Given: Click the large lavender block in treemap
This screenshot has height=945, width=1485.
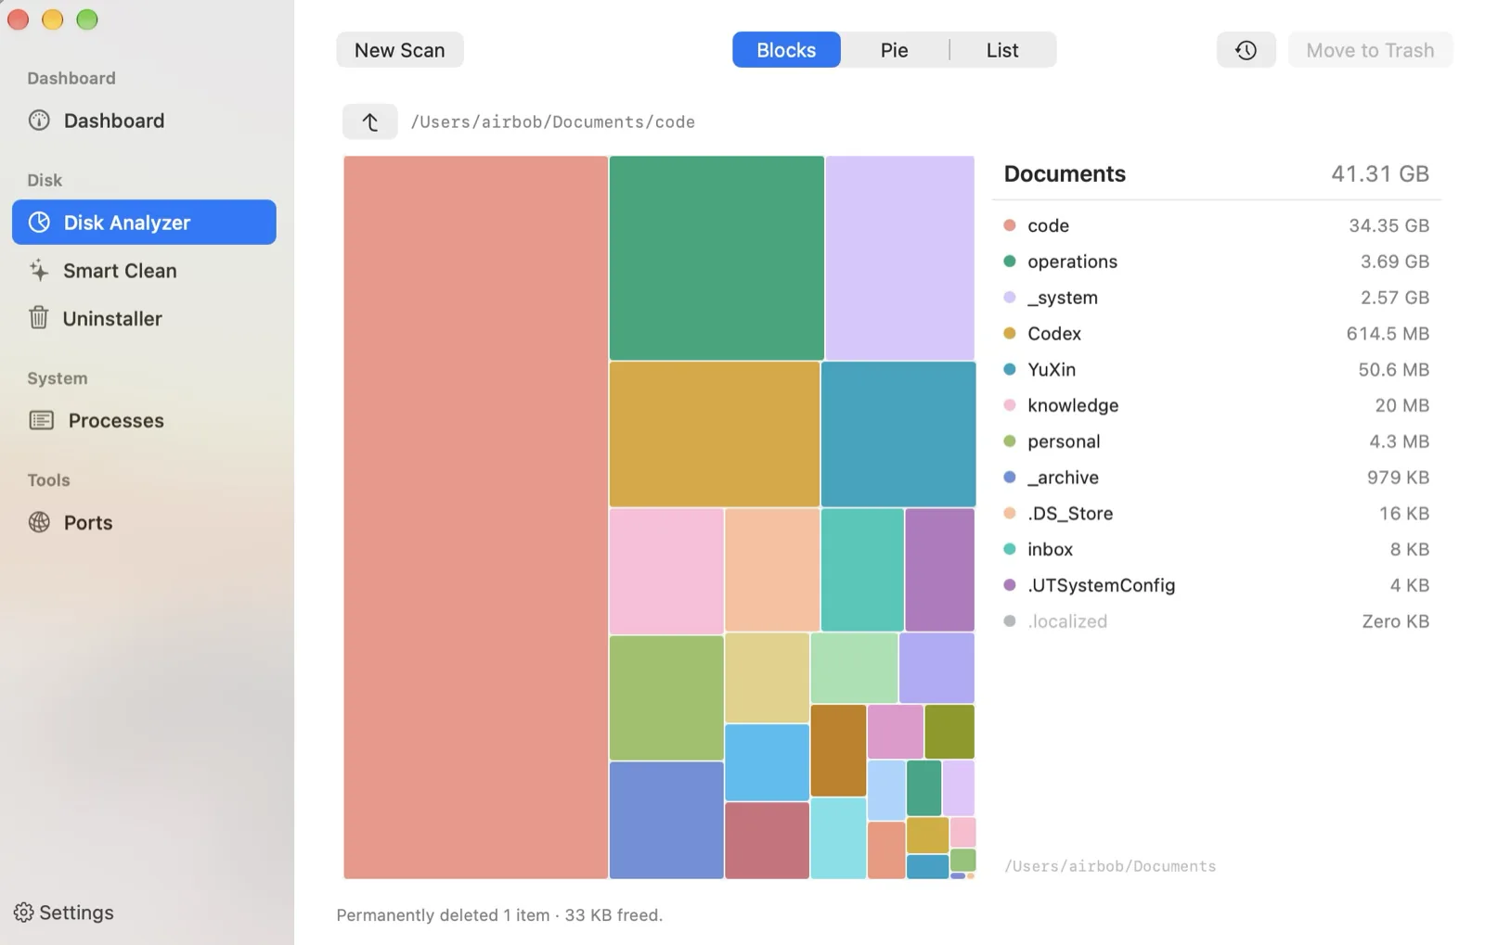Looking at the screenshot, I should tap(899, 258).
